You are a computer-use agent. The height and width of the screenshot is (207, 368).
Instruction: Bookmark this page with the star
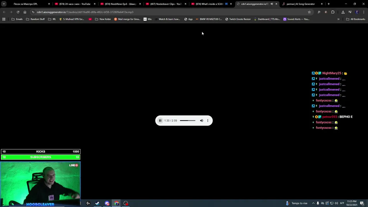coord(309,12)
